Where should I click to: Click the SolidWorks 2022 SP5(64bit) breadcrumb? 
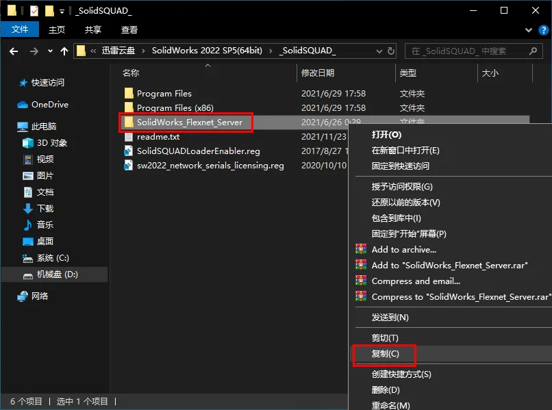pyautogui.click(x=207, y=51)
